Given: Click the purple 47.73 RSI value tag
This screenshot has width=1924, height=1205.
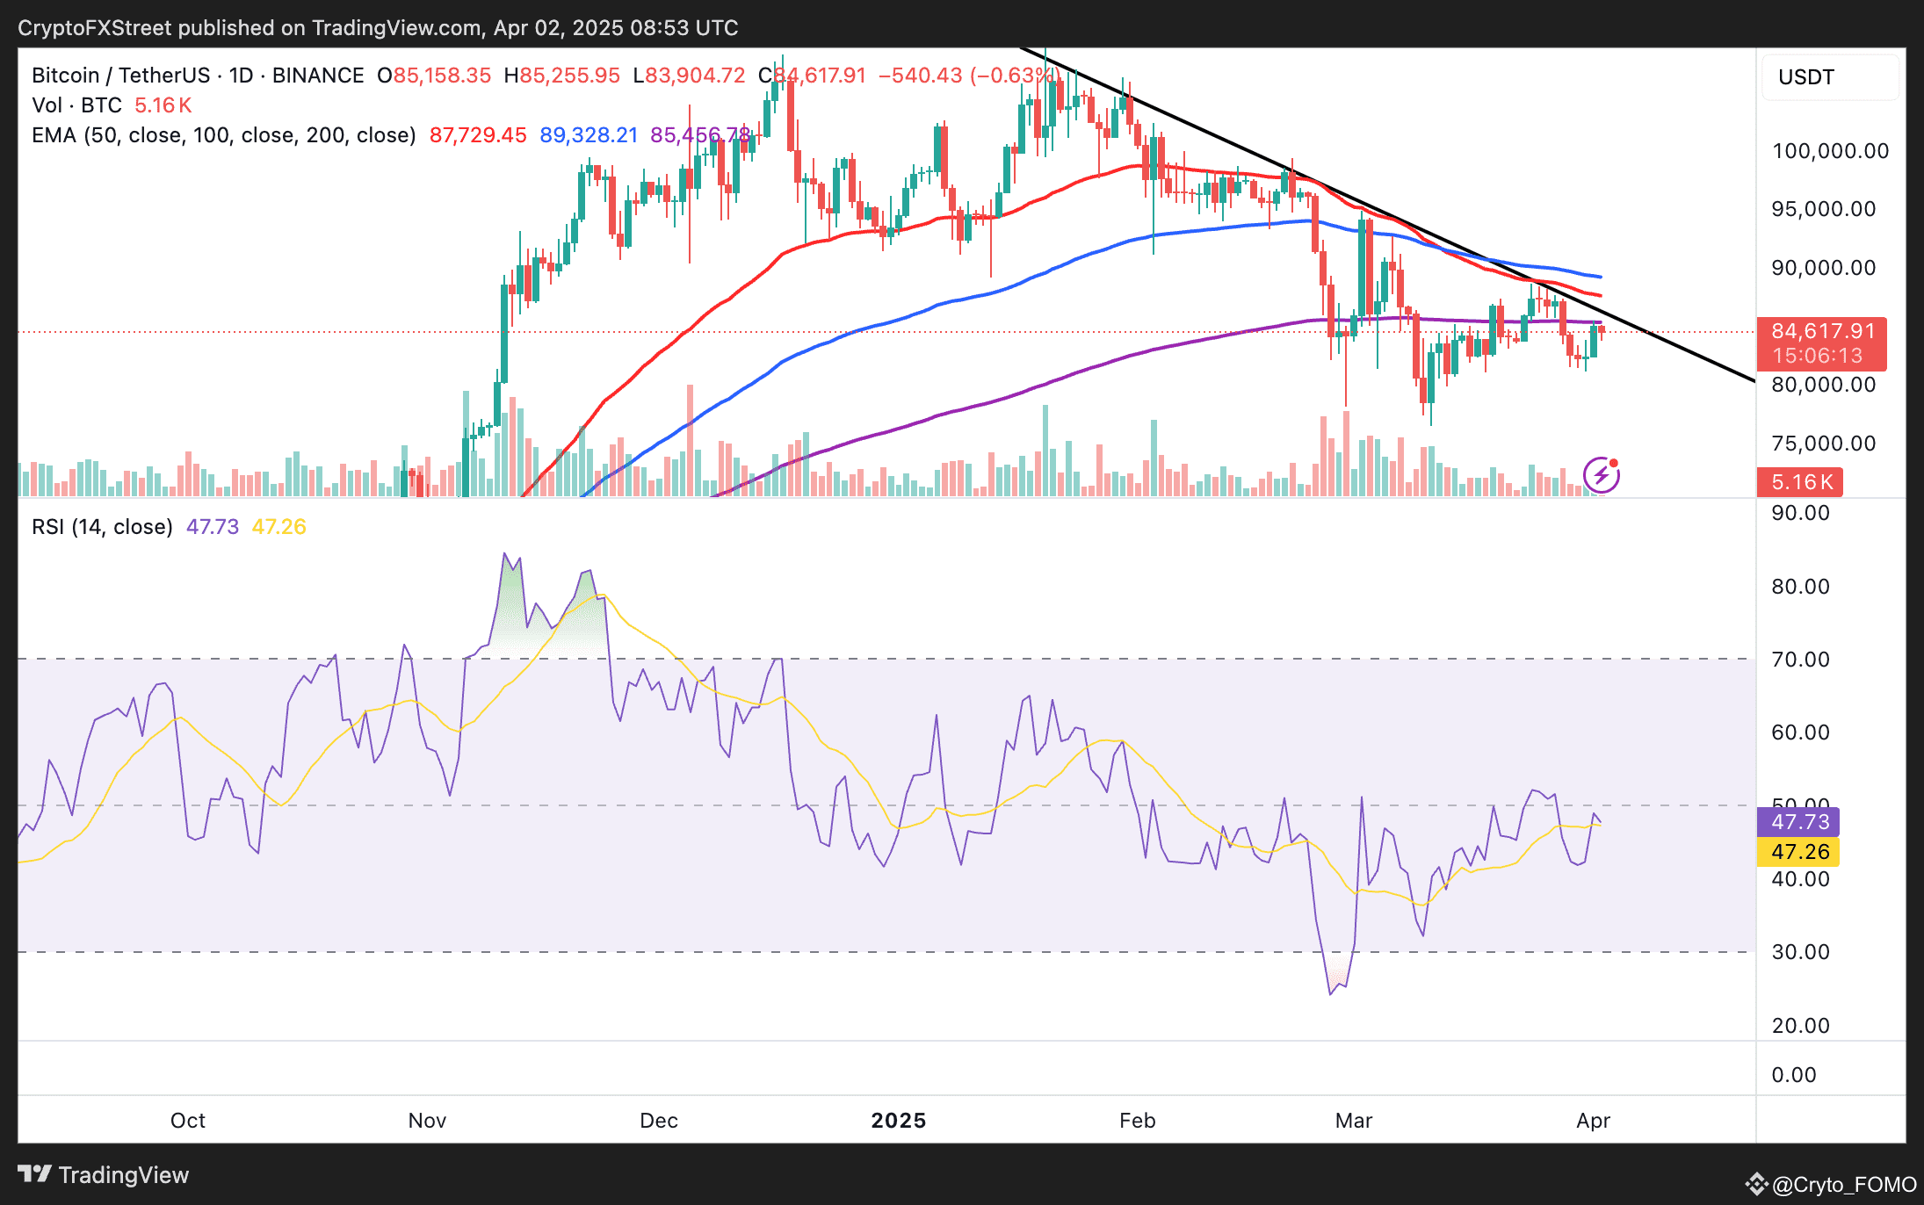Looking at the screenshot, I should tap(1798, 822).
